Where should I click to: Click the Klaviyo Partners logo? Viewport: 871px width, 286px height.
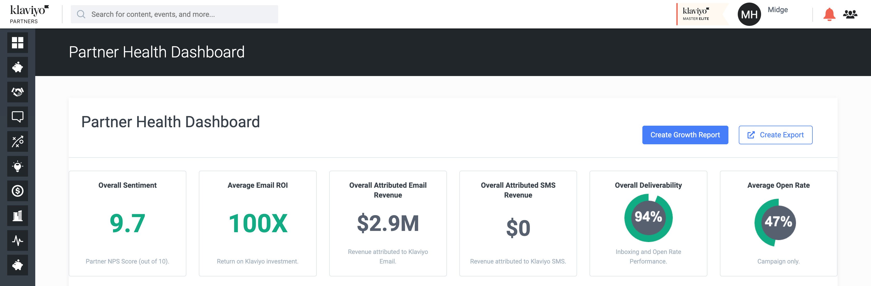click(x=29, y=14)
